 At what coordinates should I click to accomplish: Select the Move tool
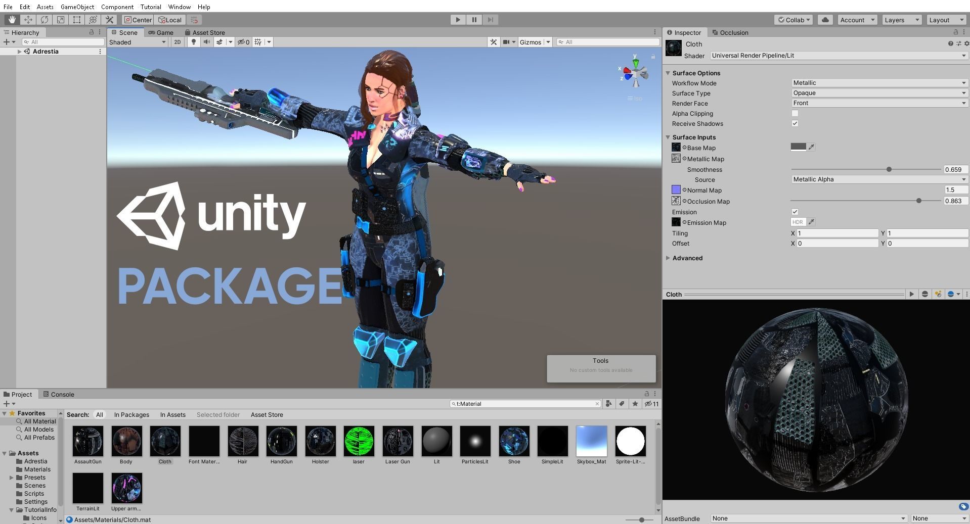(28, 20)
